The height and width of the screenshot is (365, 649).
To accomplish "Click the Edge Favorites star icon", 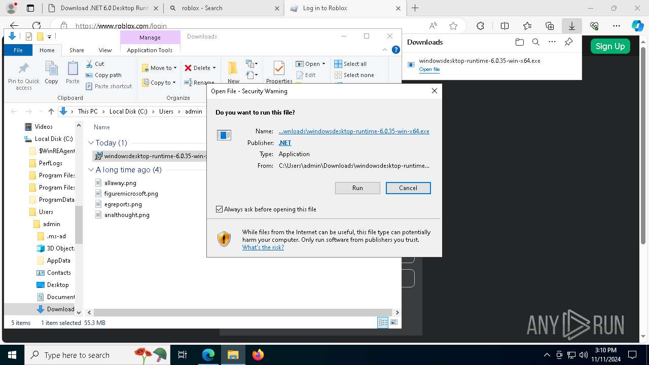I will (453, 26).
